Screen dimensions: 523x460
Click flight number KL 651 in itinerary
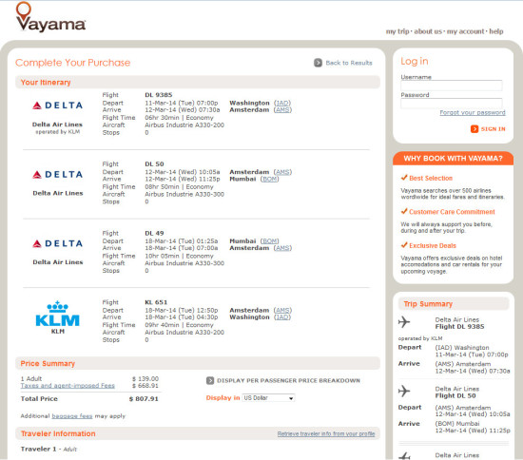pos(156,302)
